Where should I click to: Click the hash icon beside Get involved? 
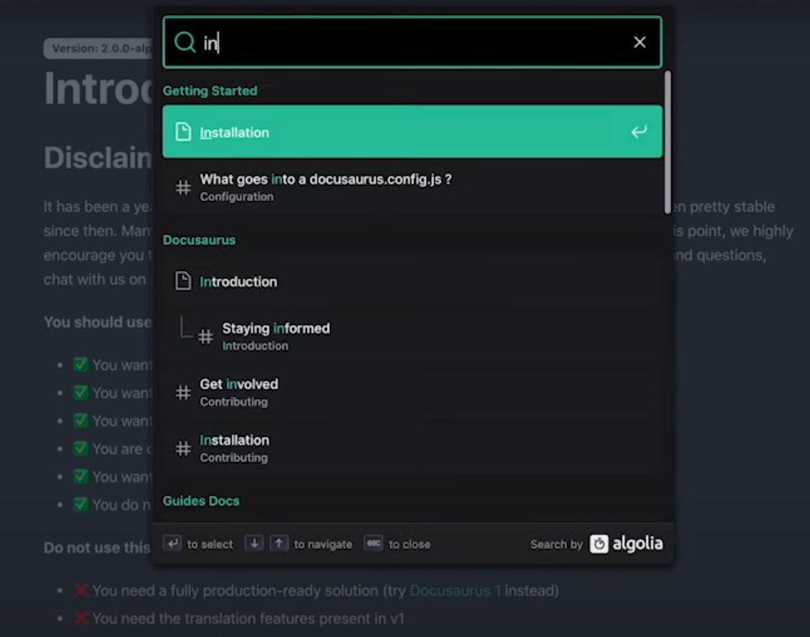(x=183, y=393)
